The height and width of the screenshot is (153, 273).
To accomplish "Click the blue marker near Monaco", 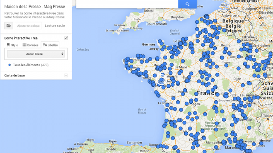I will coord(261,143).
